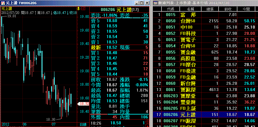
Task: Click the 買1 bid row at 18.48
Action: (x=120, y=53)
